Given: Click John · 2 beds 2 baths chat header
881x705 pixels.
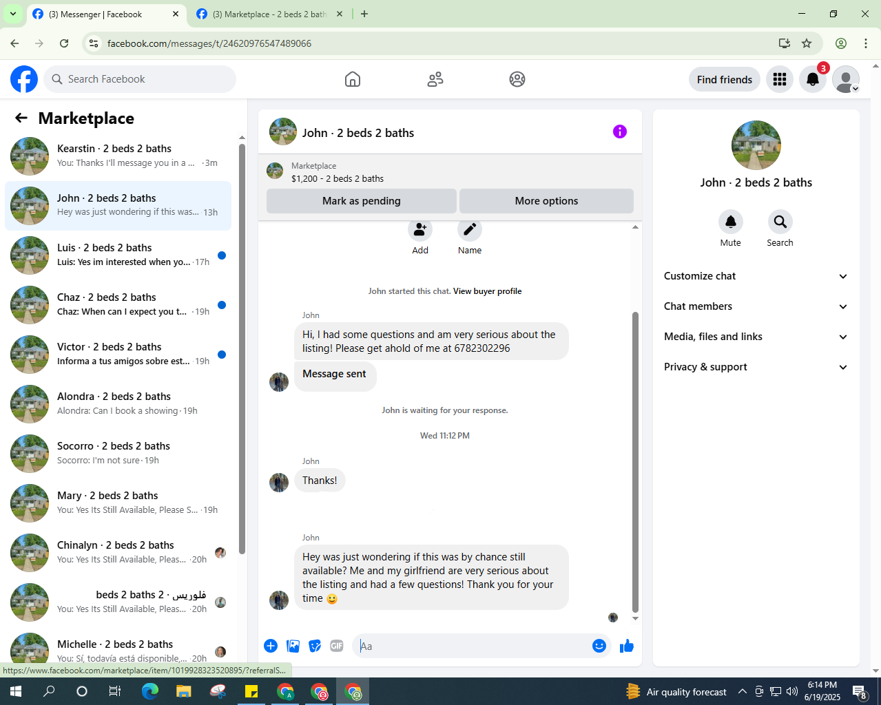Looking at the screenshot, I should [358, 133].
